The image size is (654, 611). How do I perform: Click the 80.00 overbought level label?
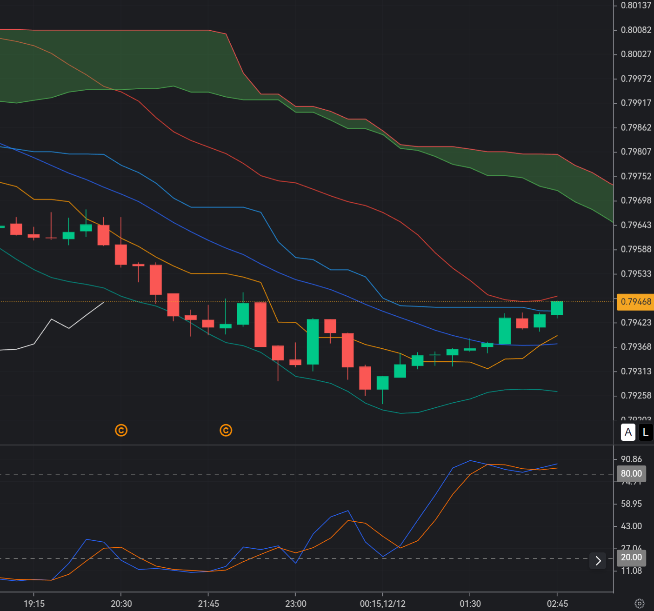coord(631,473)
